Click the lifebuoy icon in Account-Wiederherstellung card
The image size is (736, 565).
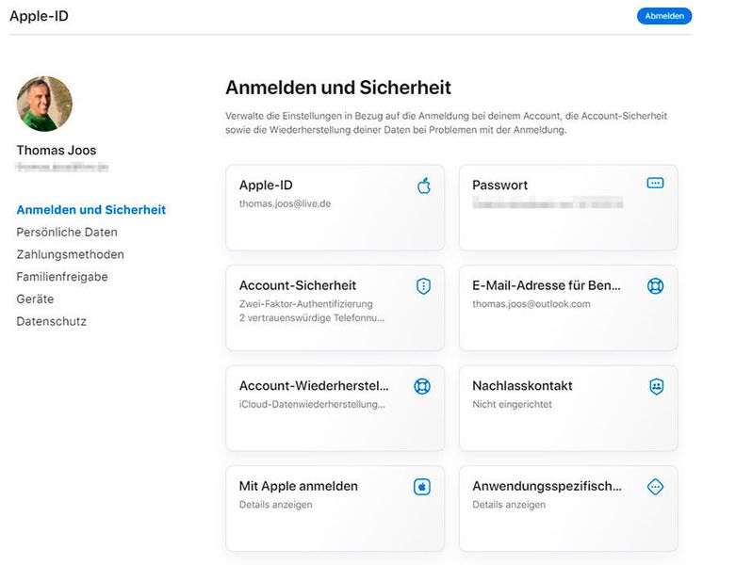pos(422,386)
